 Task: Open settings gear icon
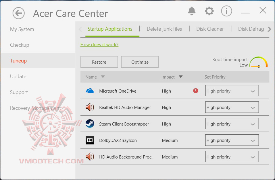click(x=209, y=11)
